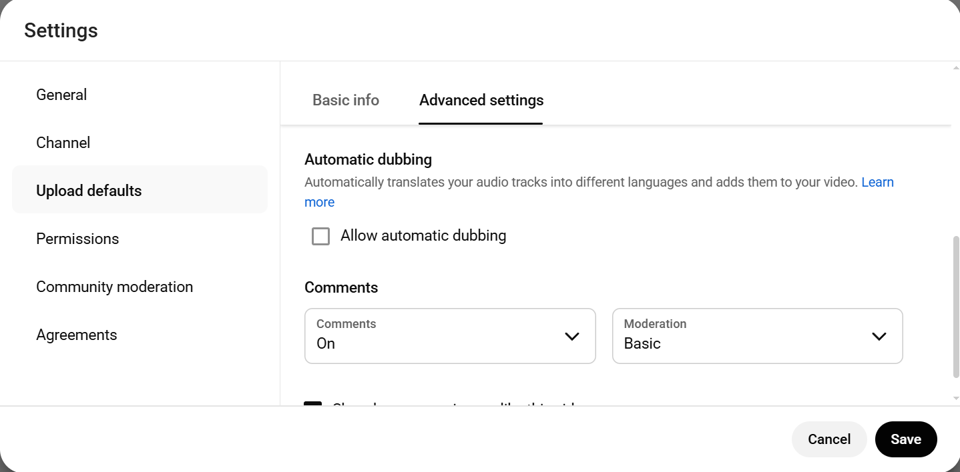
Task: Expand the Moderation dropdown chevron
Action: click(879, 336)
